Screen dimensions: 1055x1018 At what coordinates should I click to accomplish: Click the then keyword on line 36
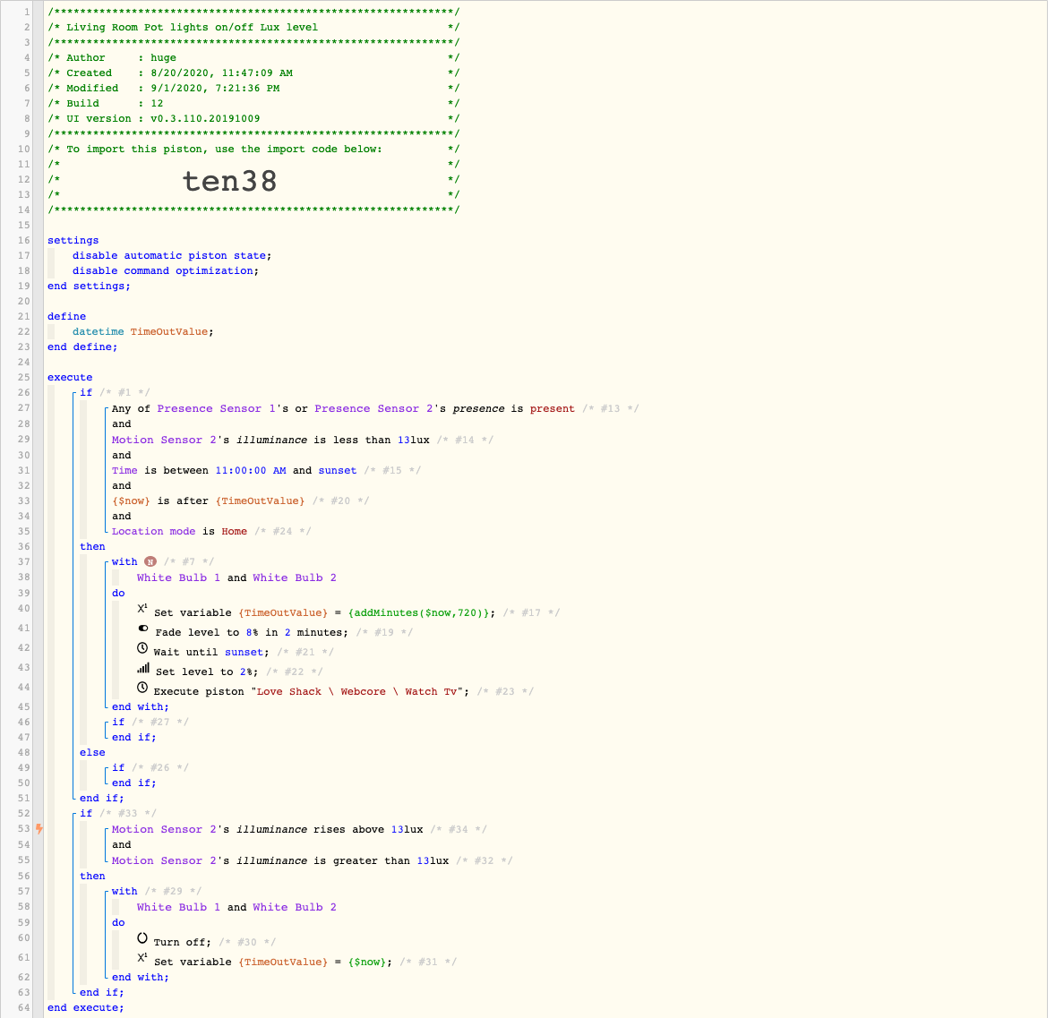[x=92, y=547]
